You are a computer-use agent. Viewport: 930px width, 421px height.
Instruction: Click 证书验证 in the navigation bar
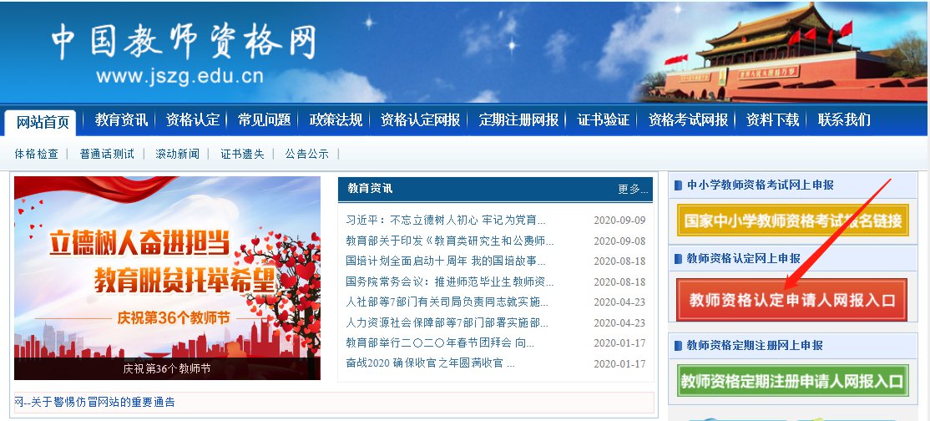pyautogui.click(x=603, y=120)
